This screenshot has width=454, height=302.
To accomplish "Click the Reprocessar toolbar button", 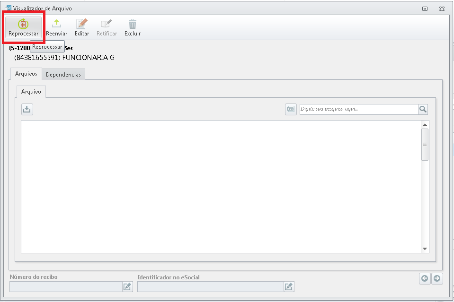I will pos(23,27).
